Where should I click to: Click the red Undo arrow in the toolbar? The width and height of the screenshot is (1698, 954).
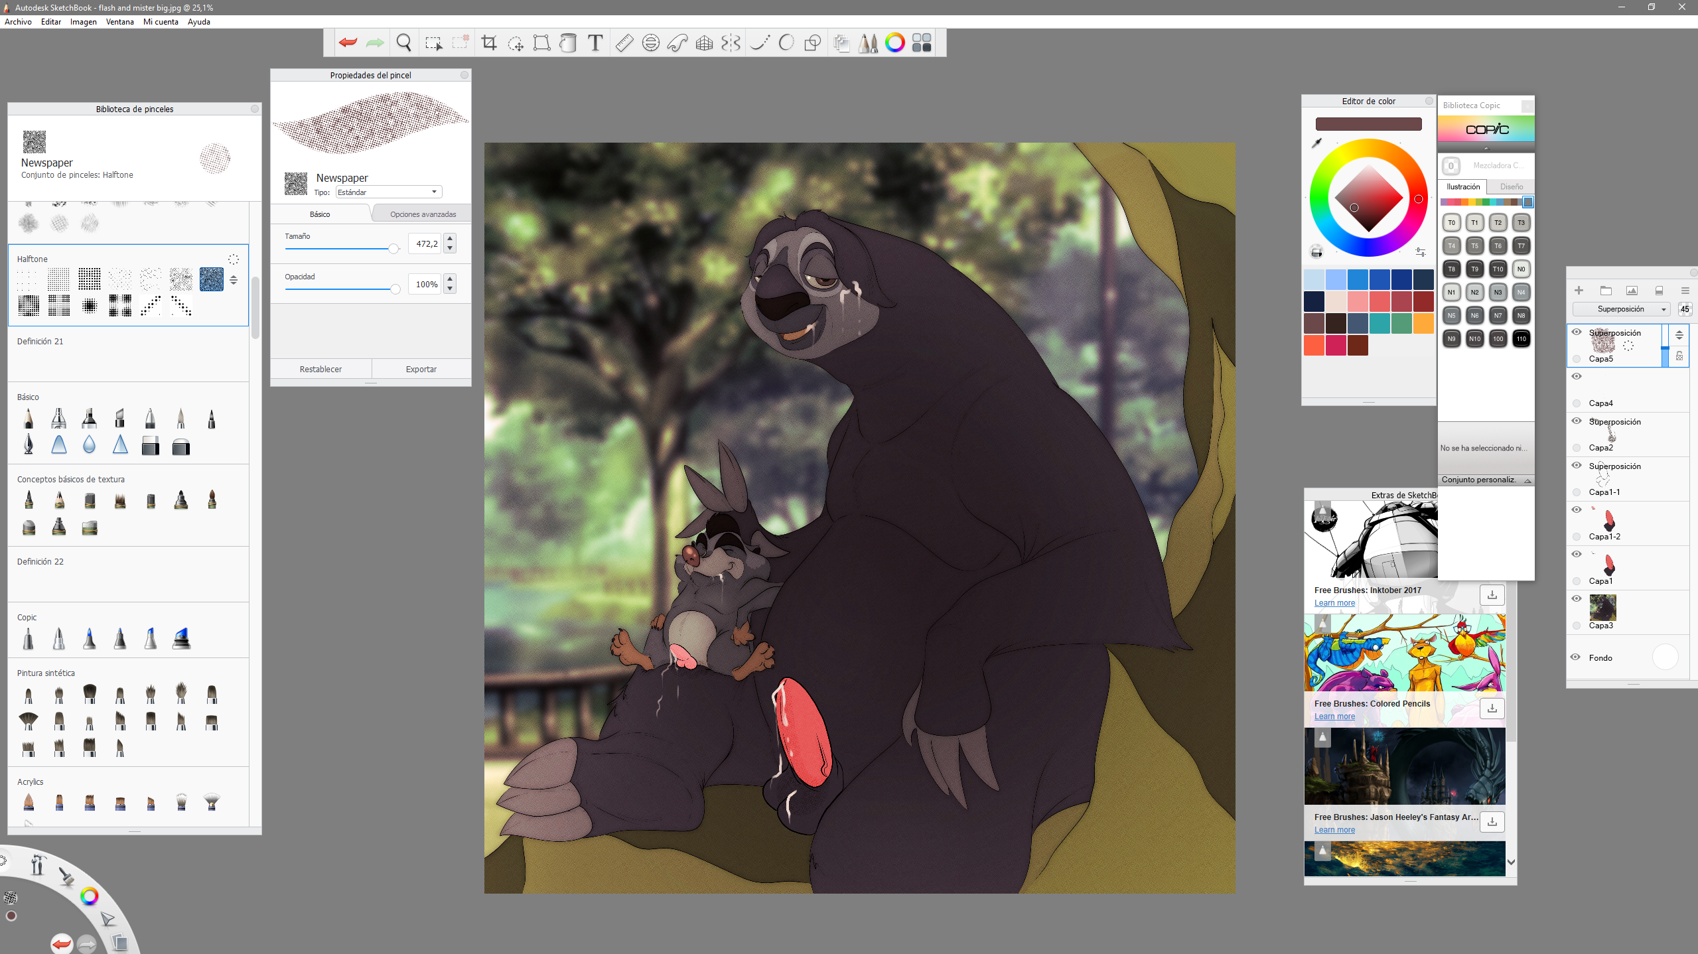[x=348, y=43]
